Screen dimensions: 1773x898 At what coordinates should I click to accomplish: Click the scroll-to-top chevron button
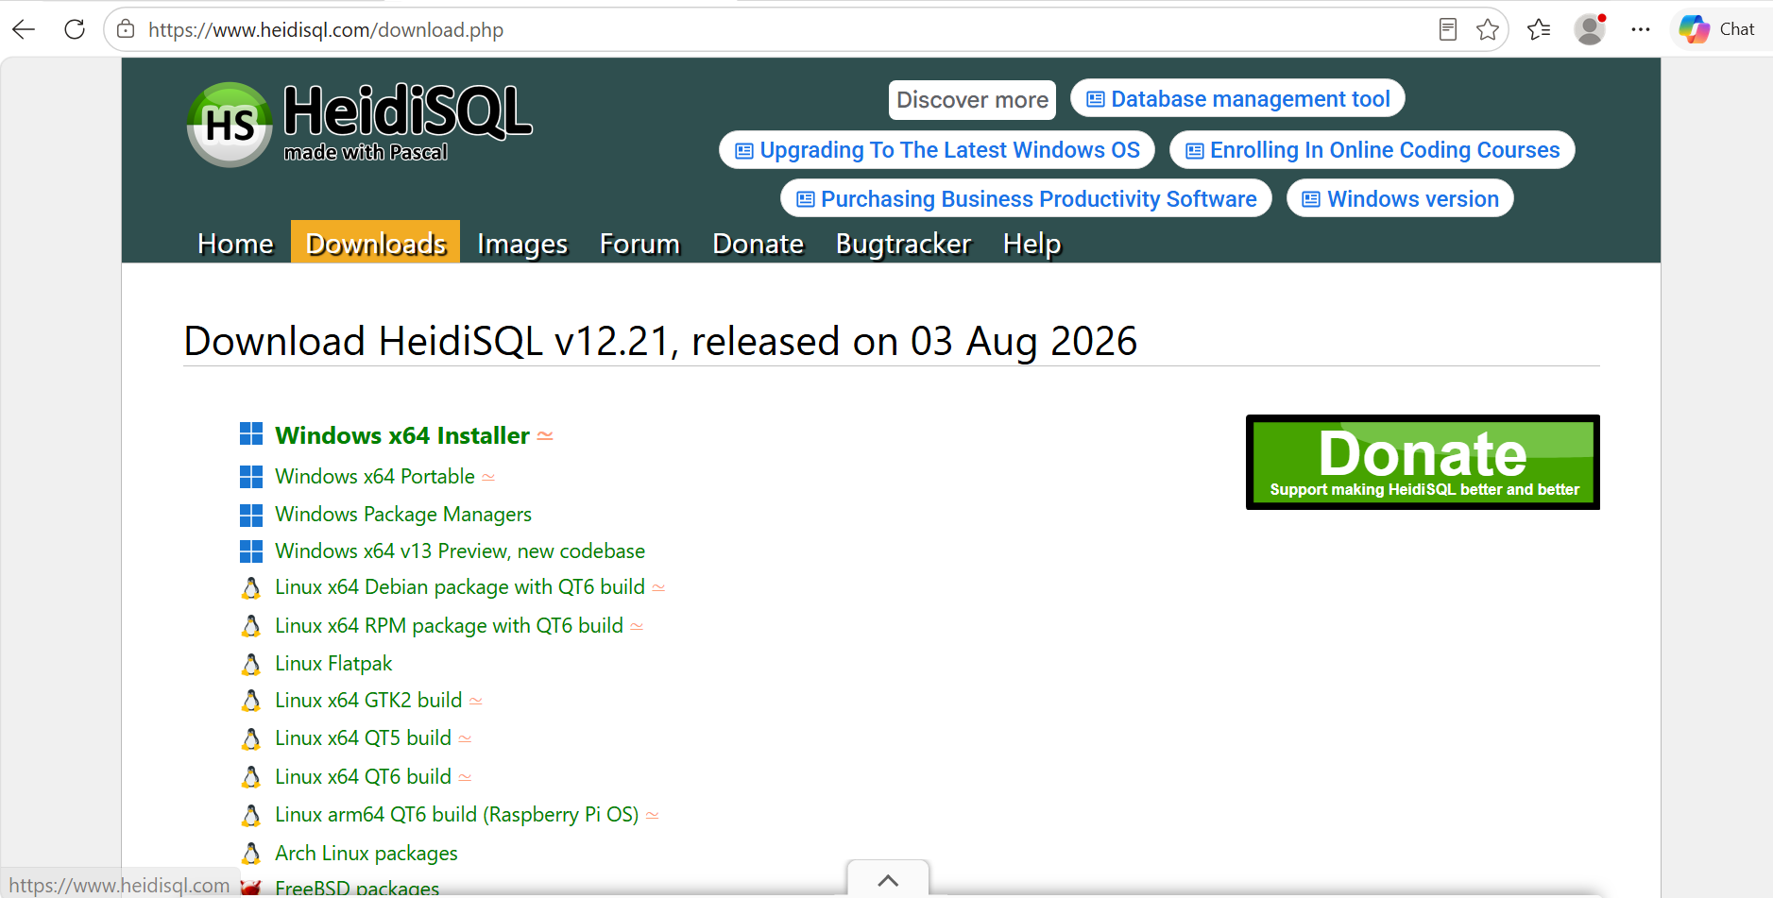(x=888, y=879)
